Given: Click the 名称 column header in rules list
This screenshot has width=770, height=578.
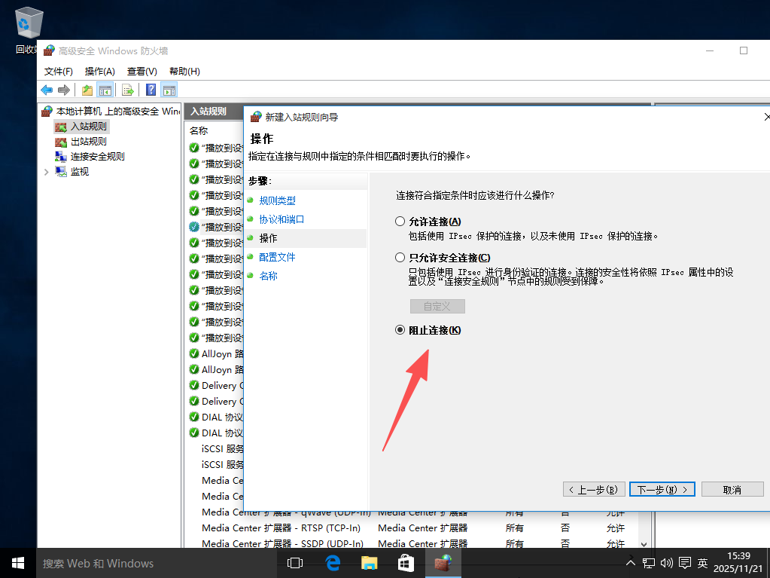Looking at the screenshot, I should pyautogui.click(x=199, y=130).
